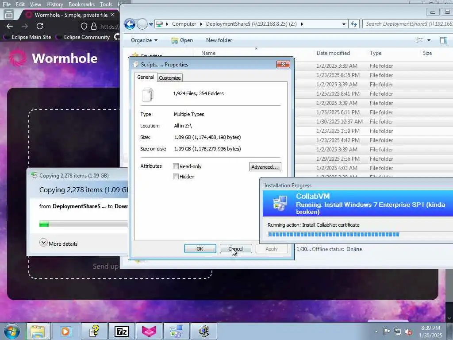Click Open in the Explorer toolbar
453x340 pixels.
(x=182, y=40)
